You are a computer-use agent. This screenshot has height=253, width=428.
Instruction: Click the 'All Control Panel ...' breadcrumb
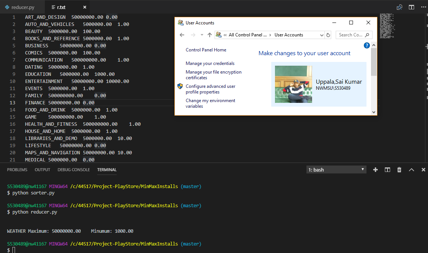pos(248,35)
